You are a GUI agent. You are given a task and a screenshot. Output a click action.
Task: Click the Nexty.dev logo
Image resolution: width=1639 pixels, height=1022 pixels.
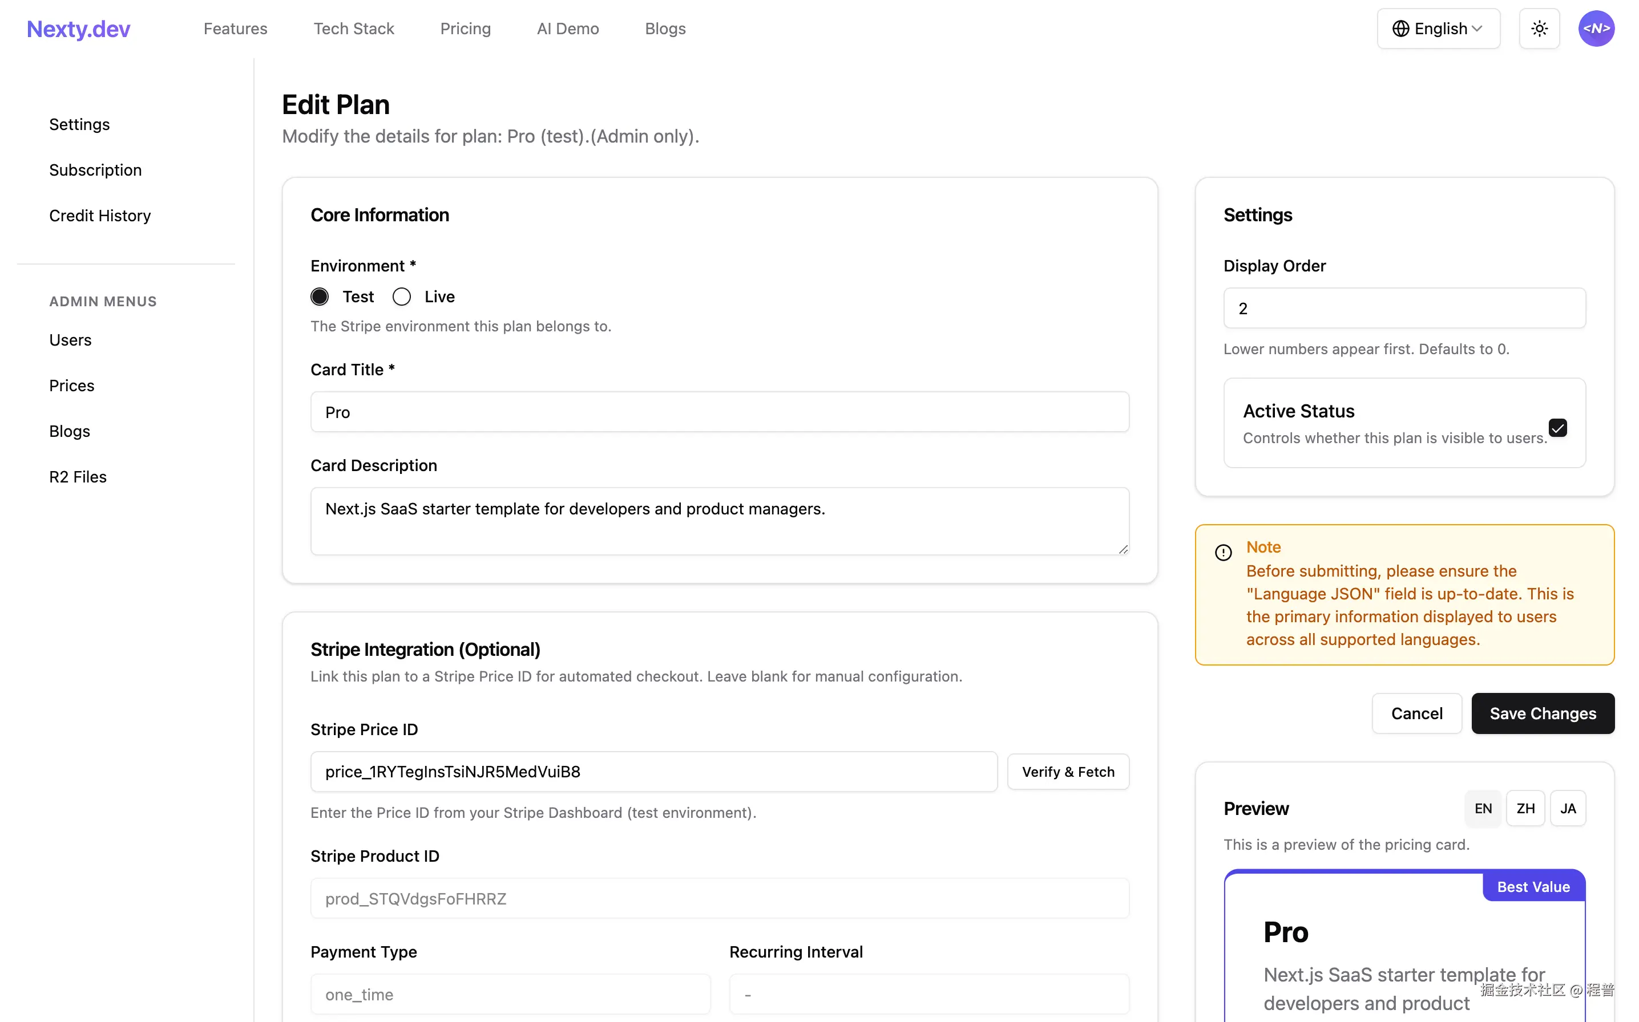click(78, 29)
